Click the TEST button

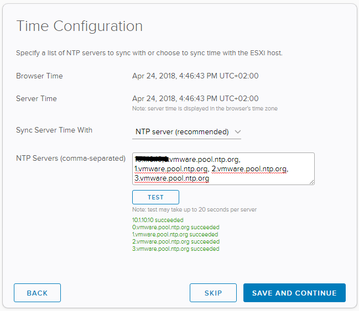click(155, 197)
